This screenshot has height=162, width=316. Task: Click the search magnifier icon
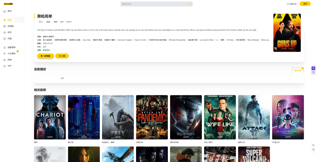click(x=190, y=4)
